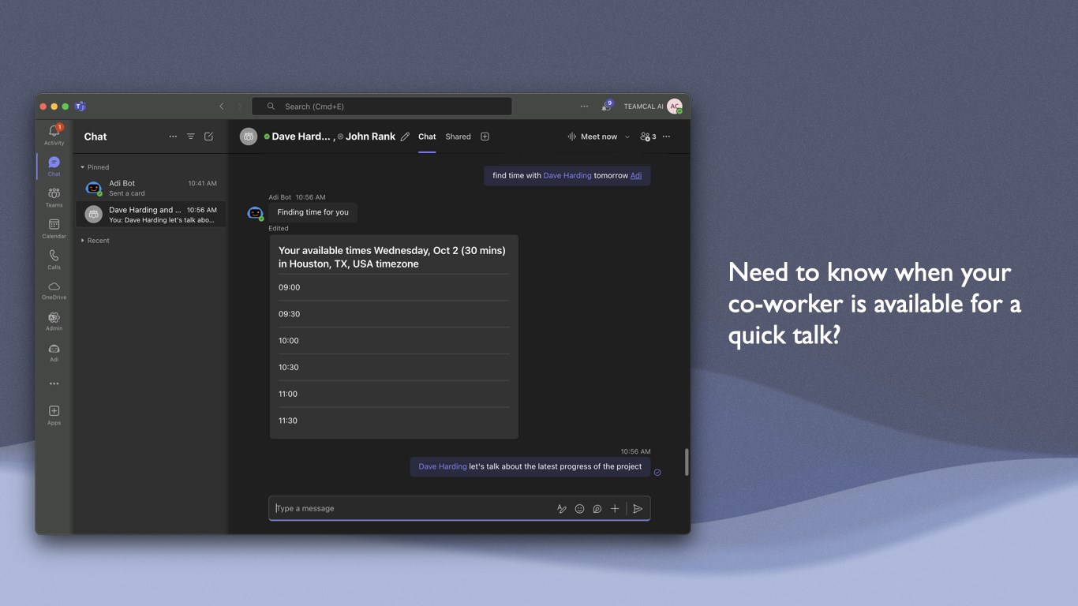Open chat list more options
The height and width of the screenshot is (606, 1078).
coord(173,137)
